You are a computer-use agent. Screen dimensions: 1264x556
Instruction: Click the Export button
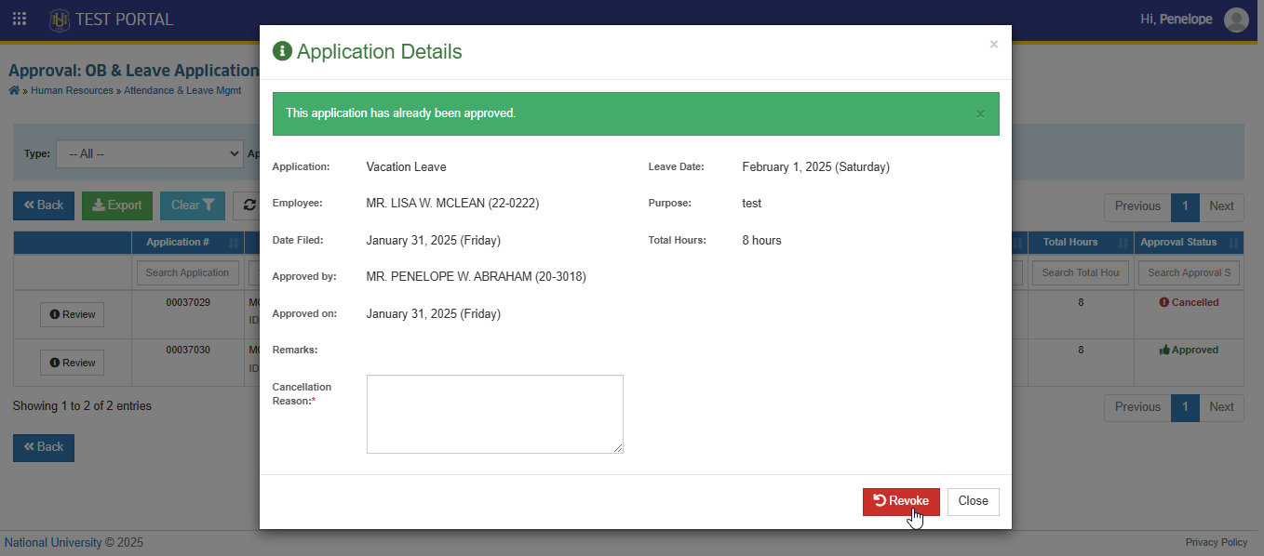(117, 205)
